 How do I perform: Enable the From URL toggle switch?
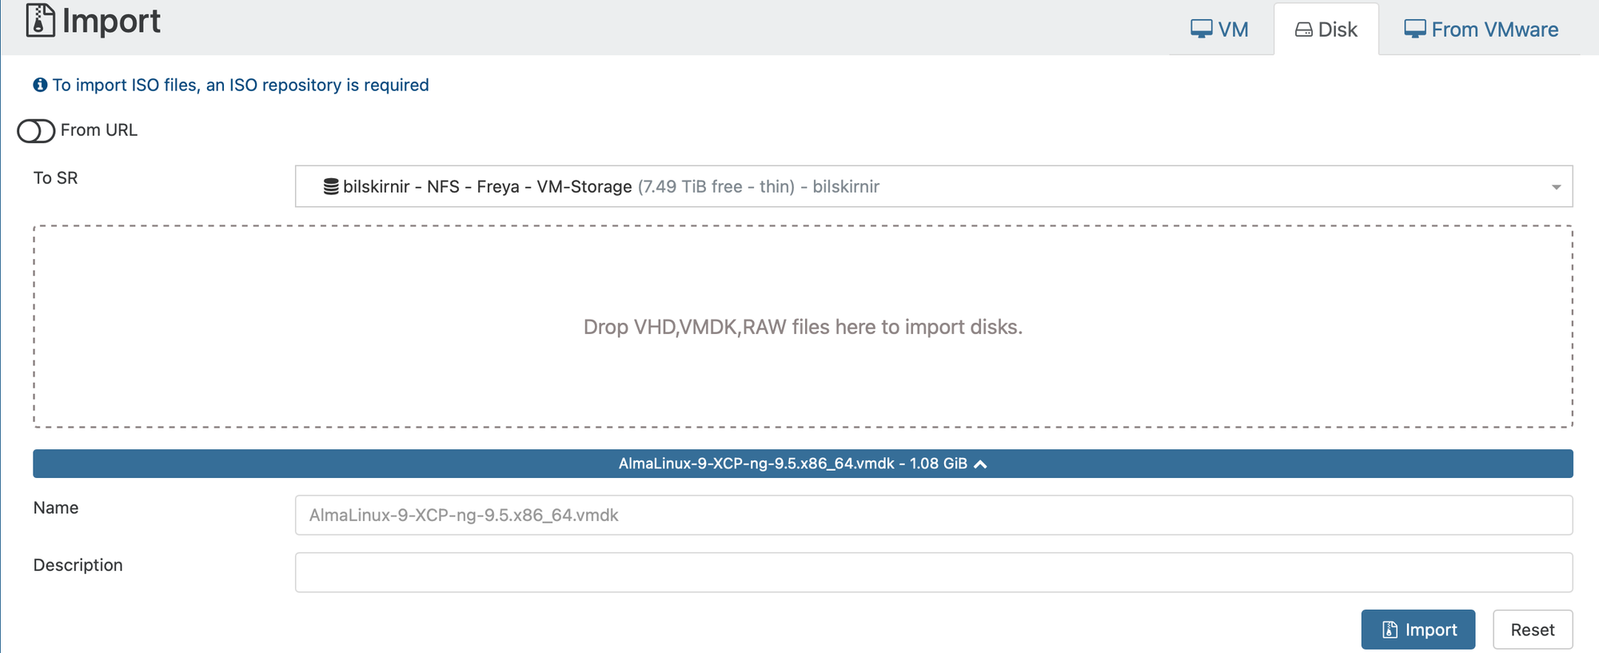pyautogui.click(x=36, y=130)
